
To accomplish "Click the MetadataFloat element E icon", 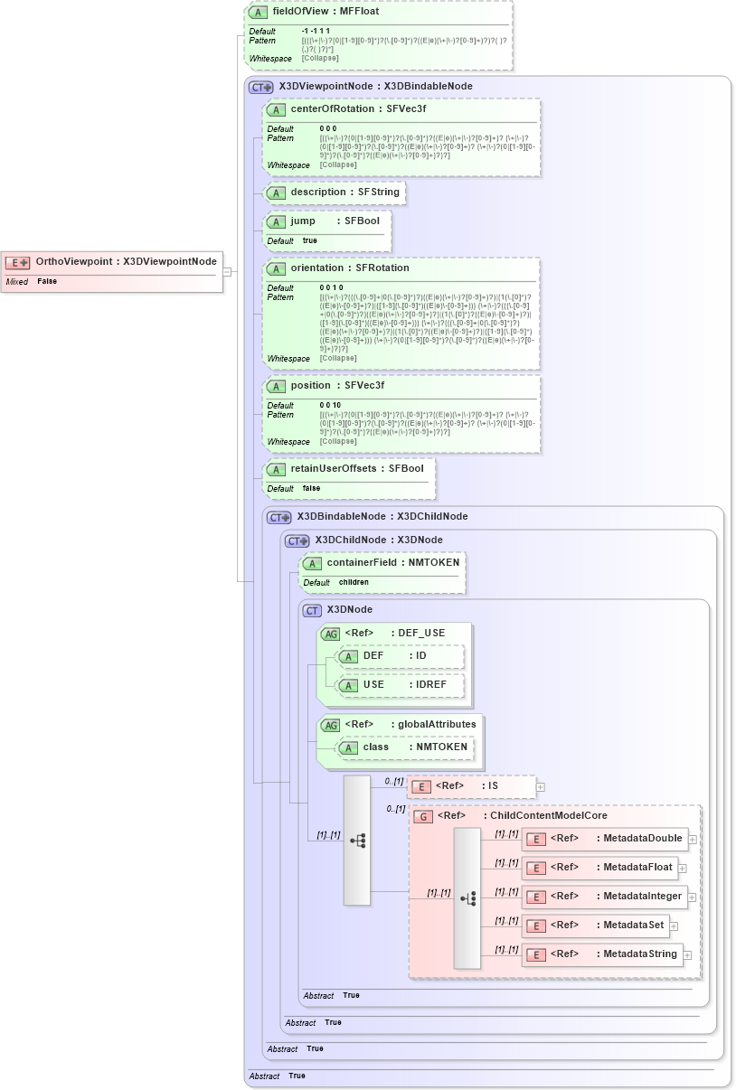I will point(536,869).
